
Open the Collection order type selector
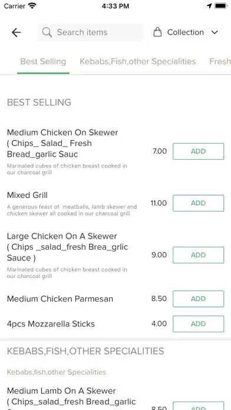[x=186, y=32]
